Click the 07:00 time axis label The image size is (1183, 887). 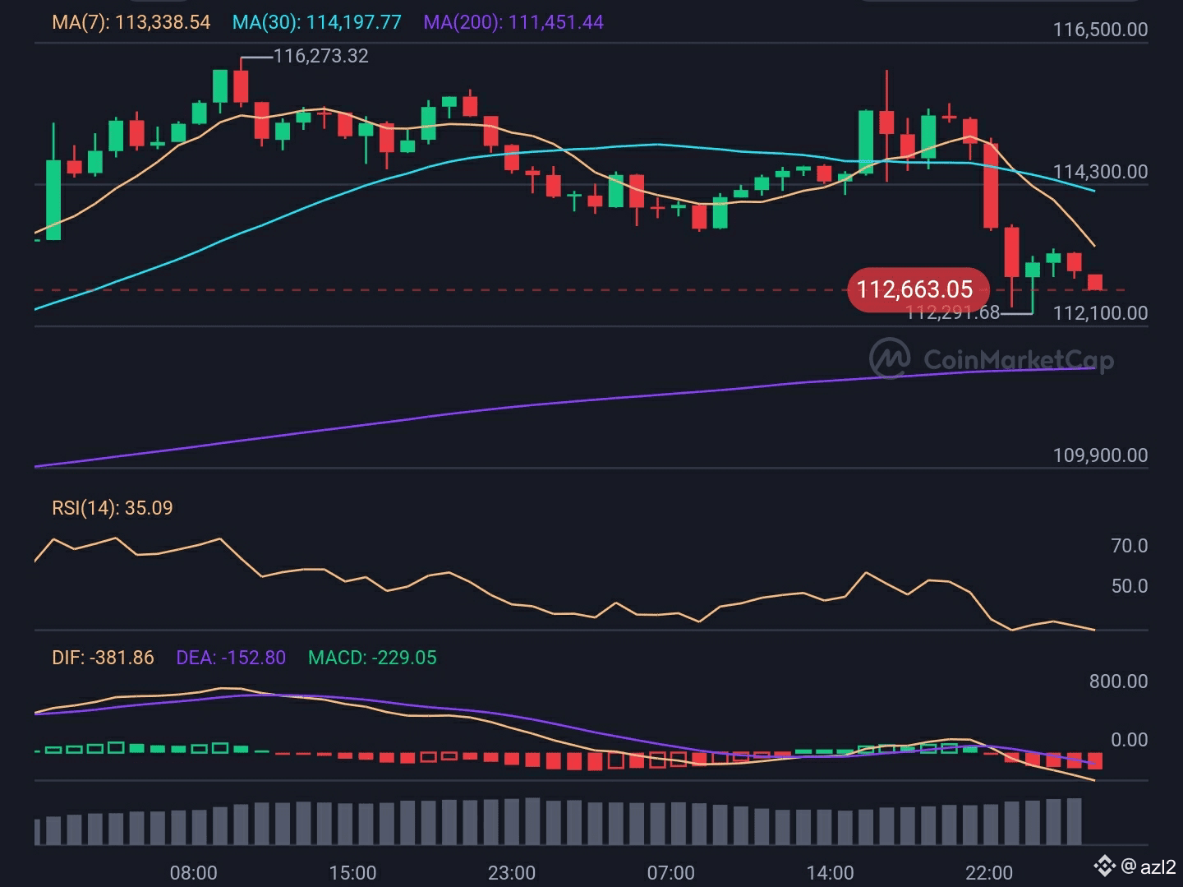coord(671,873)
